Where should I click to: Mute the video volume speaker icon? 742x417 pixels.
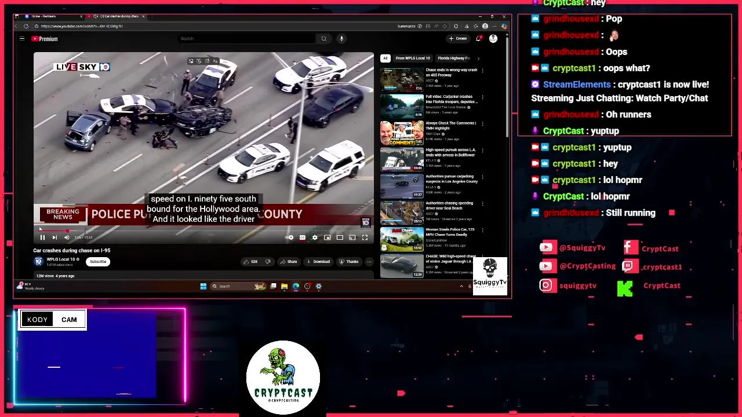point(67,237)
